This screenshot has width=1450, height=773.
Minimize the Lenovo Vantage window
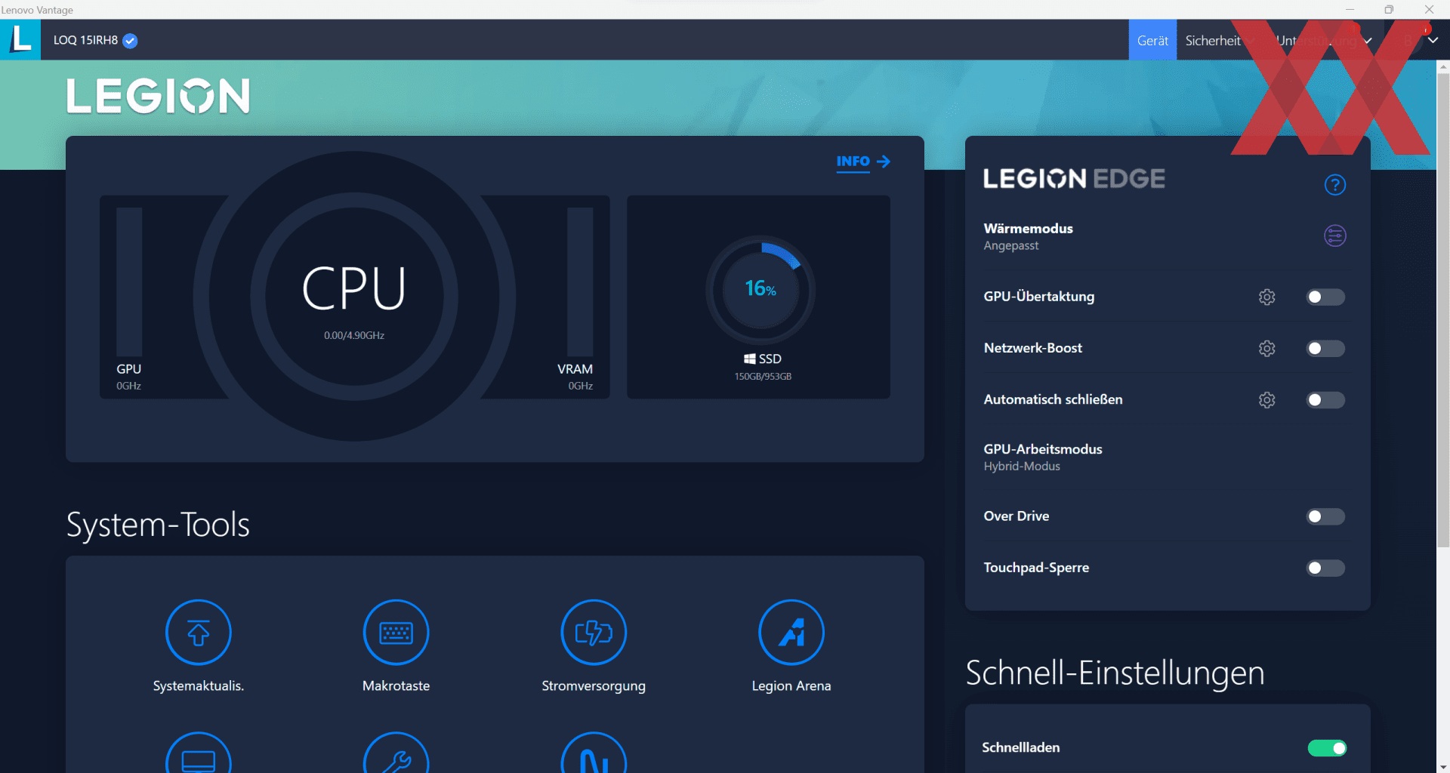click(x=1350, y=9)
